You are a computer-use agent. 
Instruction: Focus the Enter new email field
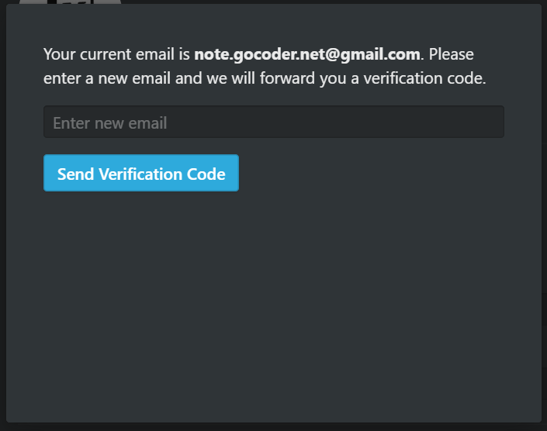273,122
